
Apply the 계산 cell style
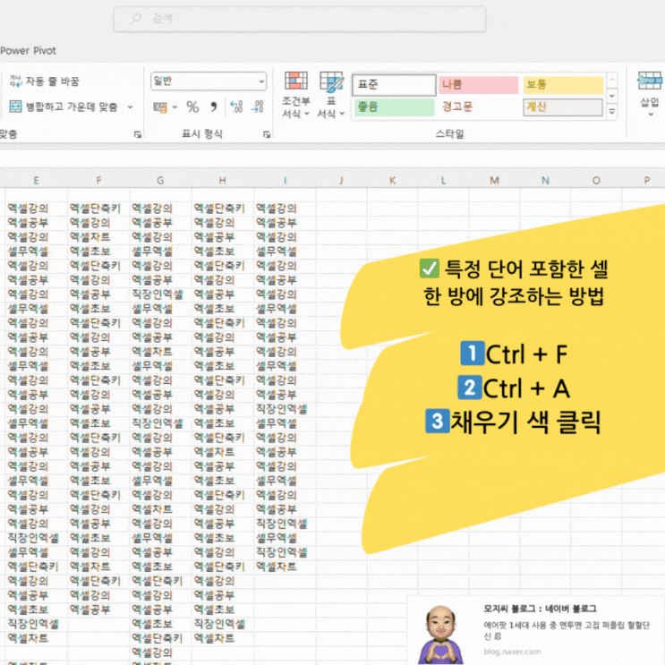[x=563, y=107]
